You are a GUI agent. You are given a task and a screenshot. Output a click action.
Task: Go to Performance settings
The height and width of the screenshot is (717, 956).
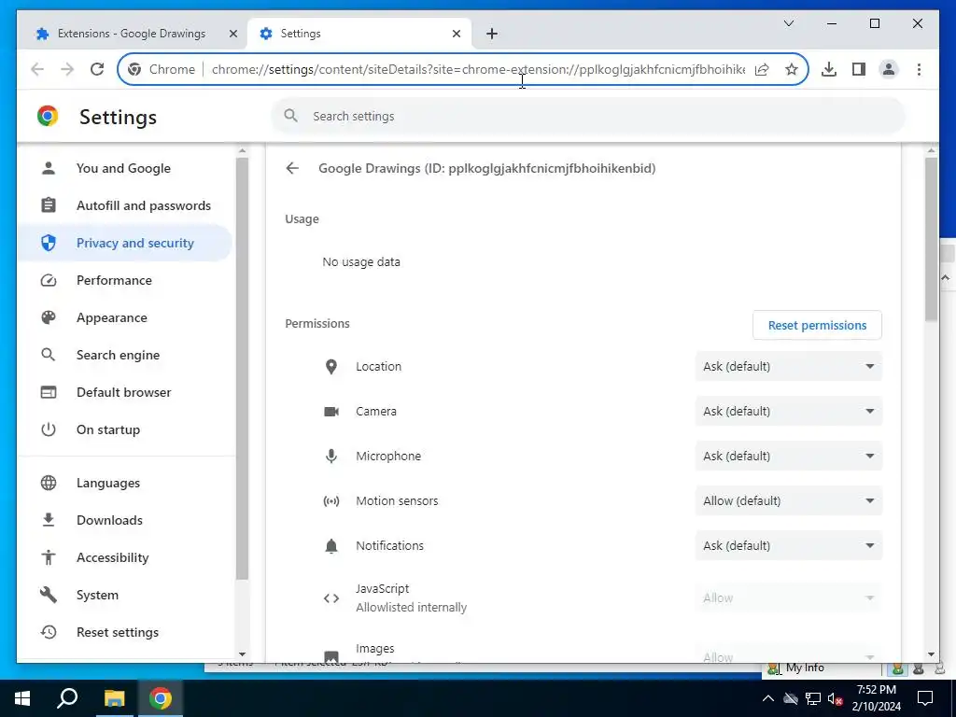click(125, 280)
